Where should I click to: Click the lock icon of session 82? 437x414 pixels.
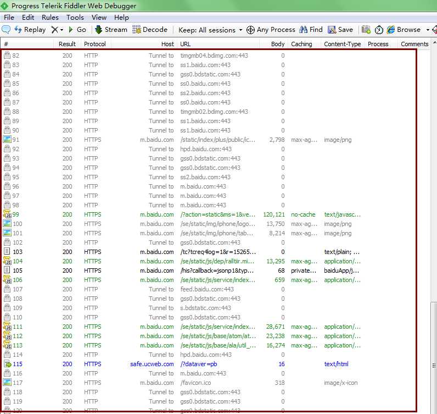point(7,55)
